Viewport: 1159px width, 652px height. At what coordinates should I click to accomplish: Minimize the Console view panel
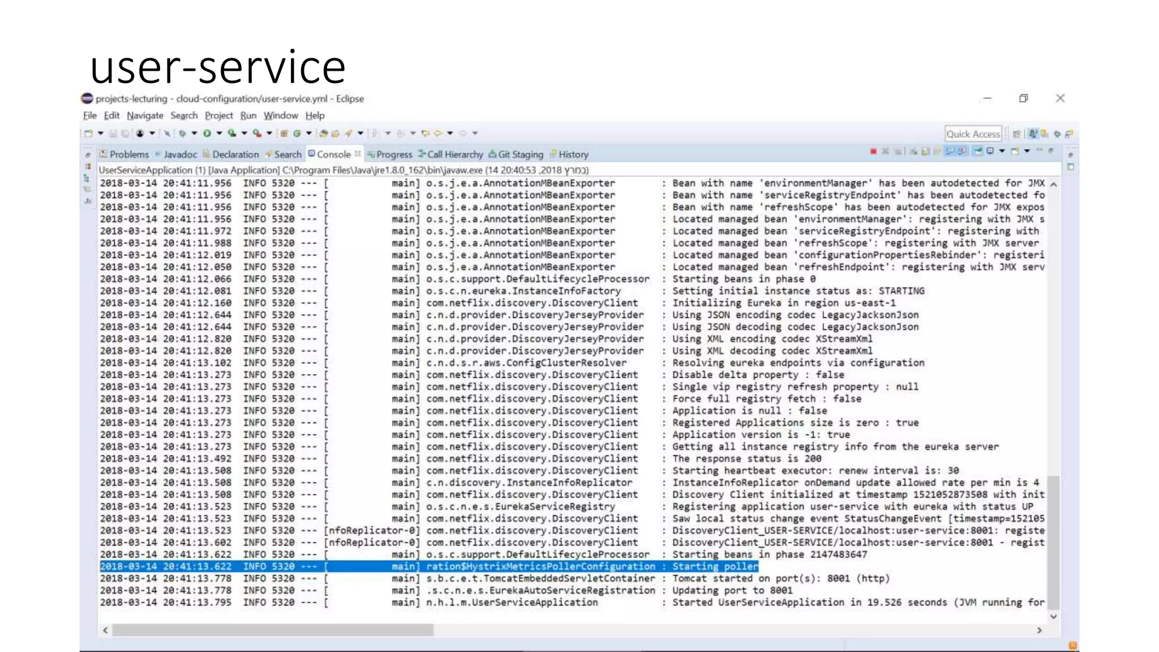[x=1039, y=150]
